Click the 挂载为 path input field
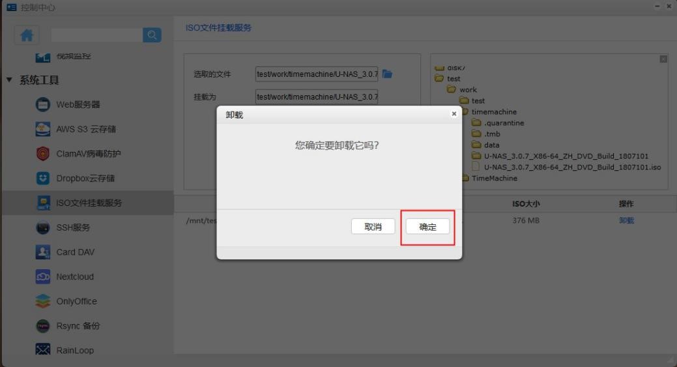The height and width of the screenshot is (367, 677). click(316, 97)
